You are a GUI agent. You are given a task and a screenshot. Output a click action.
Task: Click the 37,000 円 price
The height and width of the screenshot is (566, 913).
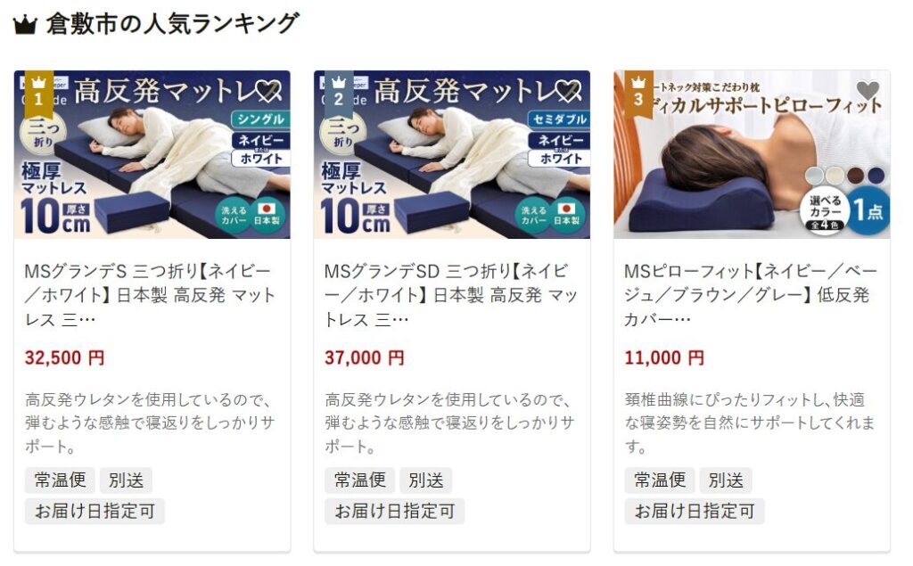click(x=365, y=357)
